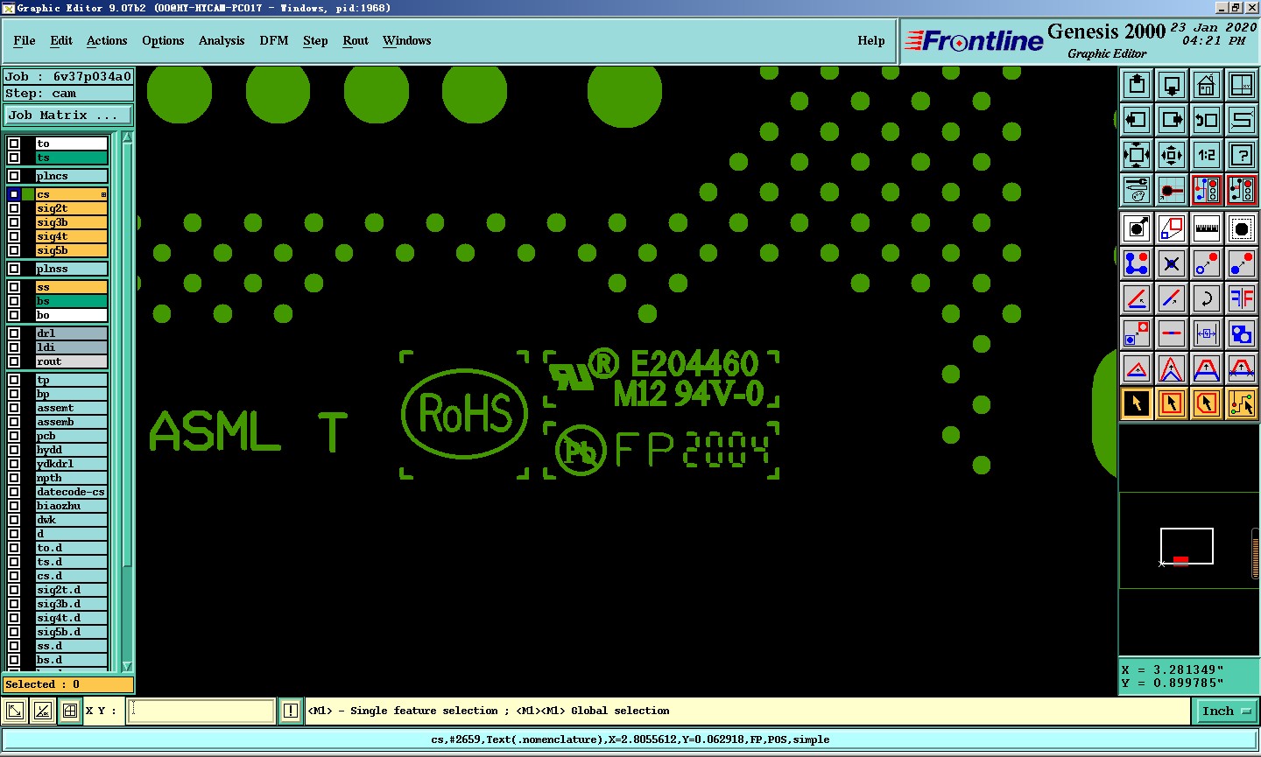Click the delete feature X icon
1261x757 pixels.
click(1172, 263)
